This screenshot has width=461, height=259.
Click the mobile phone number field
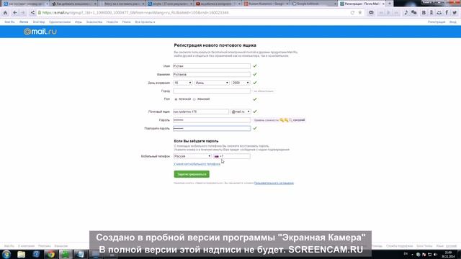pyautogui.click(x=232, y=156)
